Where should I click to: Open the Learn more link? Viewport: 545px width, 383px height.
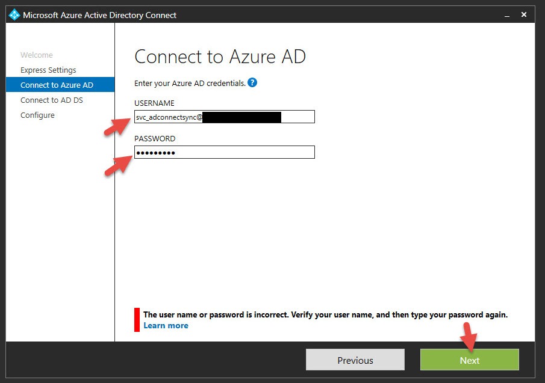pos(166,325)
